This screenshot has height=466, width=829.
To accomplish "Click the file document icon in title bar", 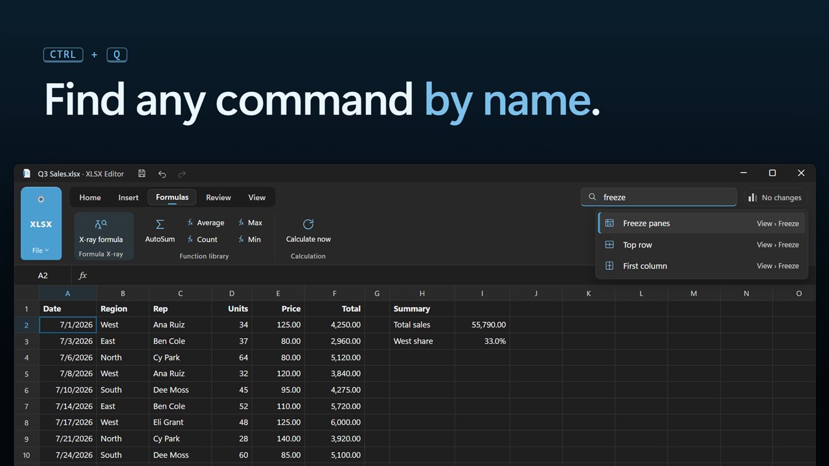I will coord(27,173).
